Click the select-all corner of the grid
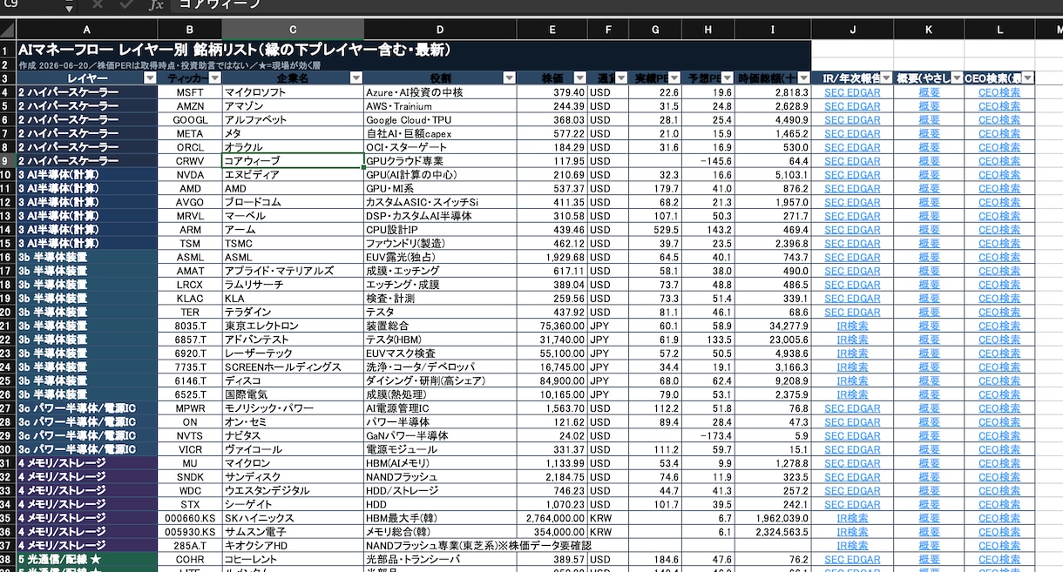 (7, 30)
